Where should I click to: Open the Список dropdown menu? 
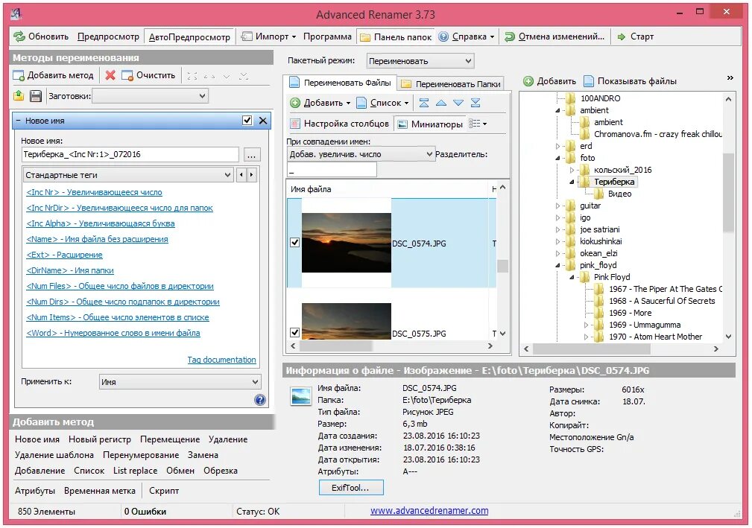[383, 103]
